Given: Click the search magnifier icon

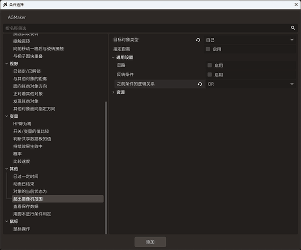Looking at the screenshot, I should 292,28.
